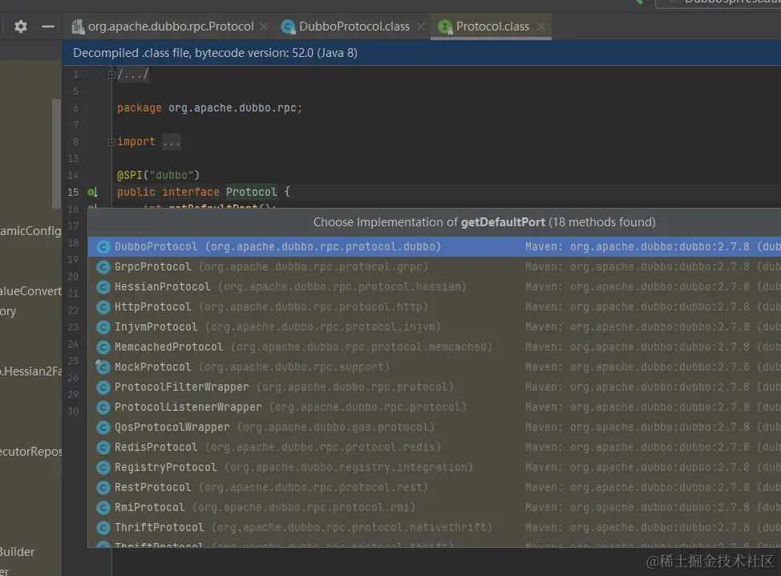Click line number 15 in the gutter
This screenshot has height=576, width=781.
tap(73, 192)
